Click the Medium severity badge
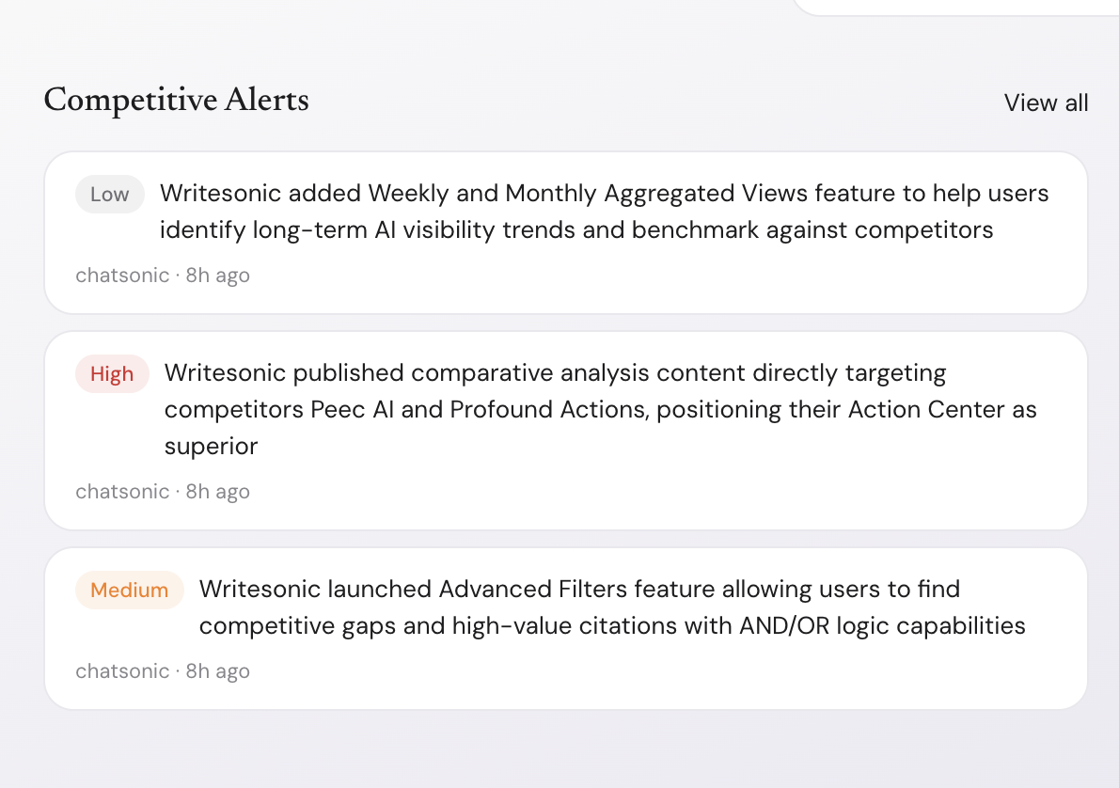 [x=129, y=591]
